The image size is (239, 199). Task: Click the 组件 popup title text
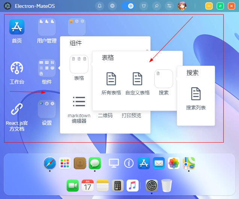coord(76,43)
